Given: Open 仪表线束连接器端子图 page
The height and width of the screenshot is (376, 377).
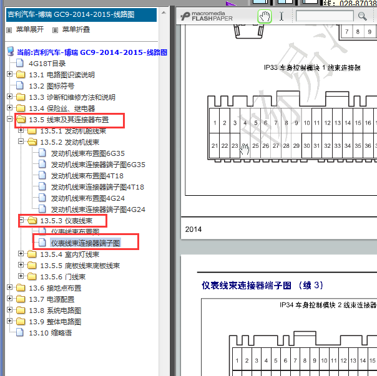Looking at the screenshot, I should click(x=86, y=243).
